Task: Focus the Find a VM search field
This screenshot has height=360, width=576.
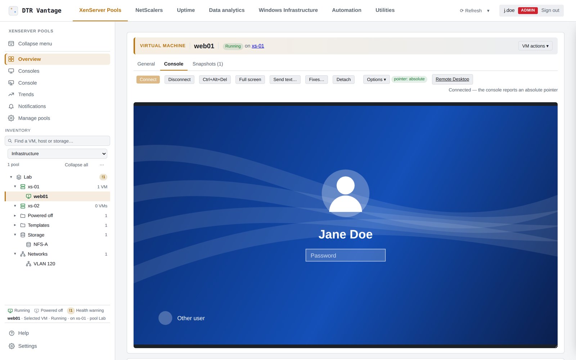Action: click(57, 141)
